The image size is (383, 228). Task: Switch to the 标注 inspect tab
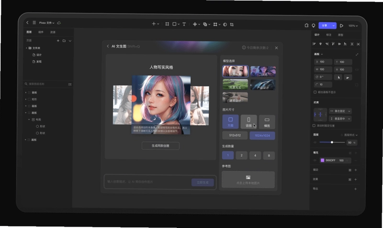(329, 35)
